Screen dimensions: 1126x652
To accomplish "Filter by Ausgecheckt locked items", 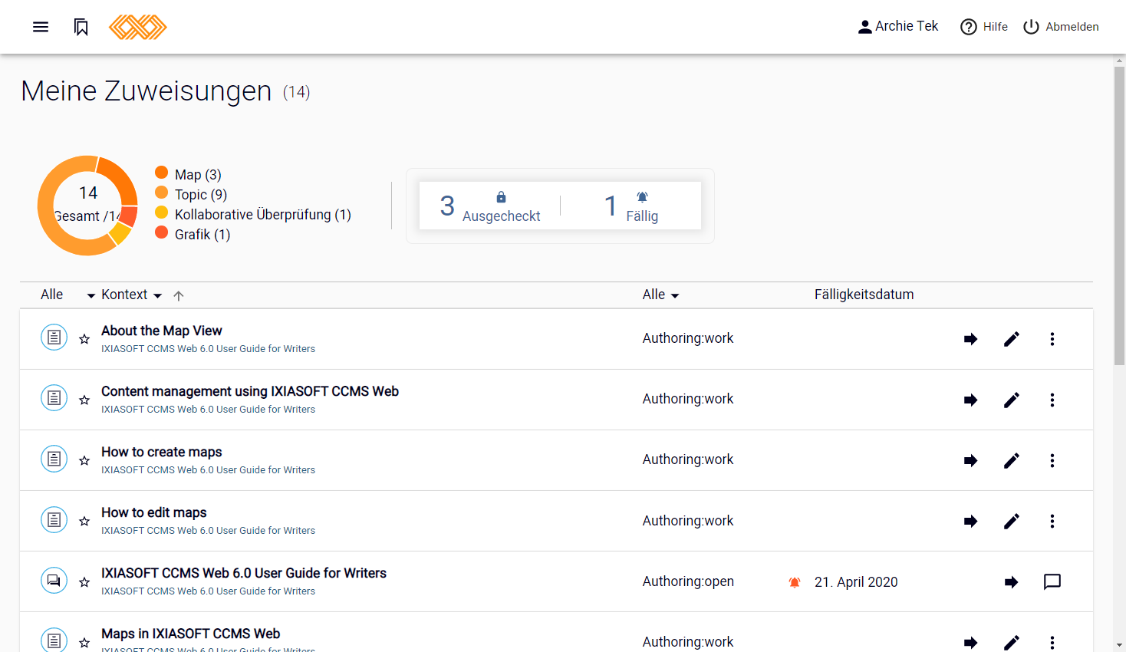I will click(490, 206).
